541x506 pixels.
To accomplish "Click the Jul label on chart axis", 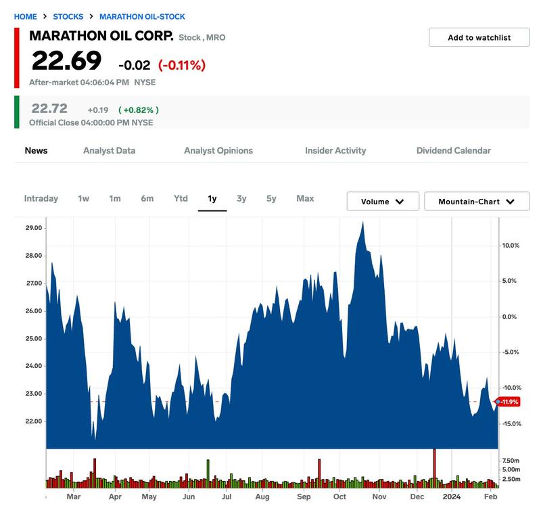I will click(x=227, y=497).
